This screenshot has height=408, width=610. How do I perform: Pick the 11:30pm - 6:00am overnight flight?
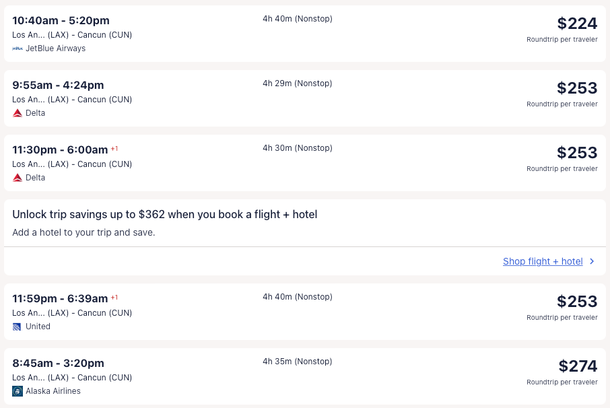click(x=60, y=149)
